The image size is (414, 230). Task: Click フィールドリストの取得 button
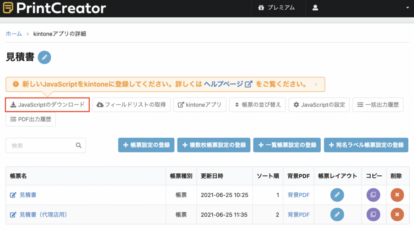131,105
